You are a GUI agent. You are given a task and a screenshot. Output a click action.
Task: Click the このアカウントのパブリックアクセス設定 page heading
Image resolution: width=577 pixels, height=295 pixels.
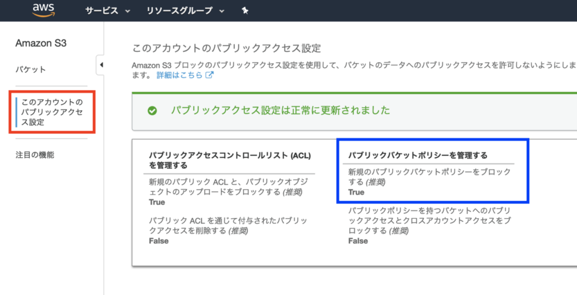click(227, 48)
